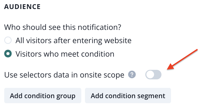Viewport: 207px width, 109px height.
Task: Click the question mark help icon
Action: (132, 75)
